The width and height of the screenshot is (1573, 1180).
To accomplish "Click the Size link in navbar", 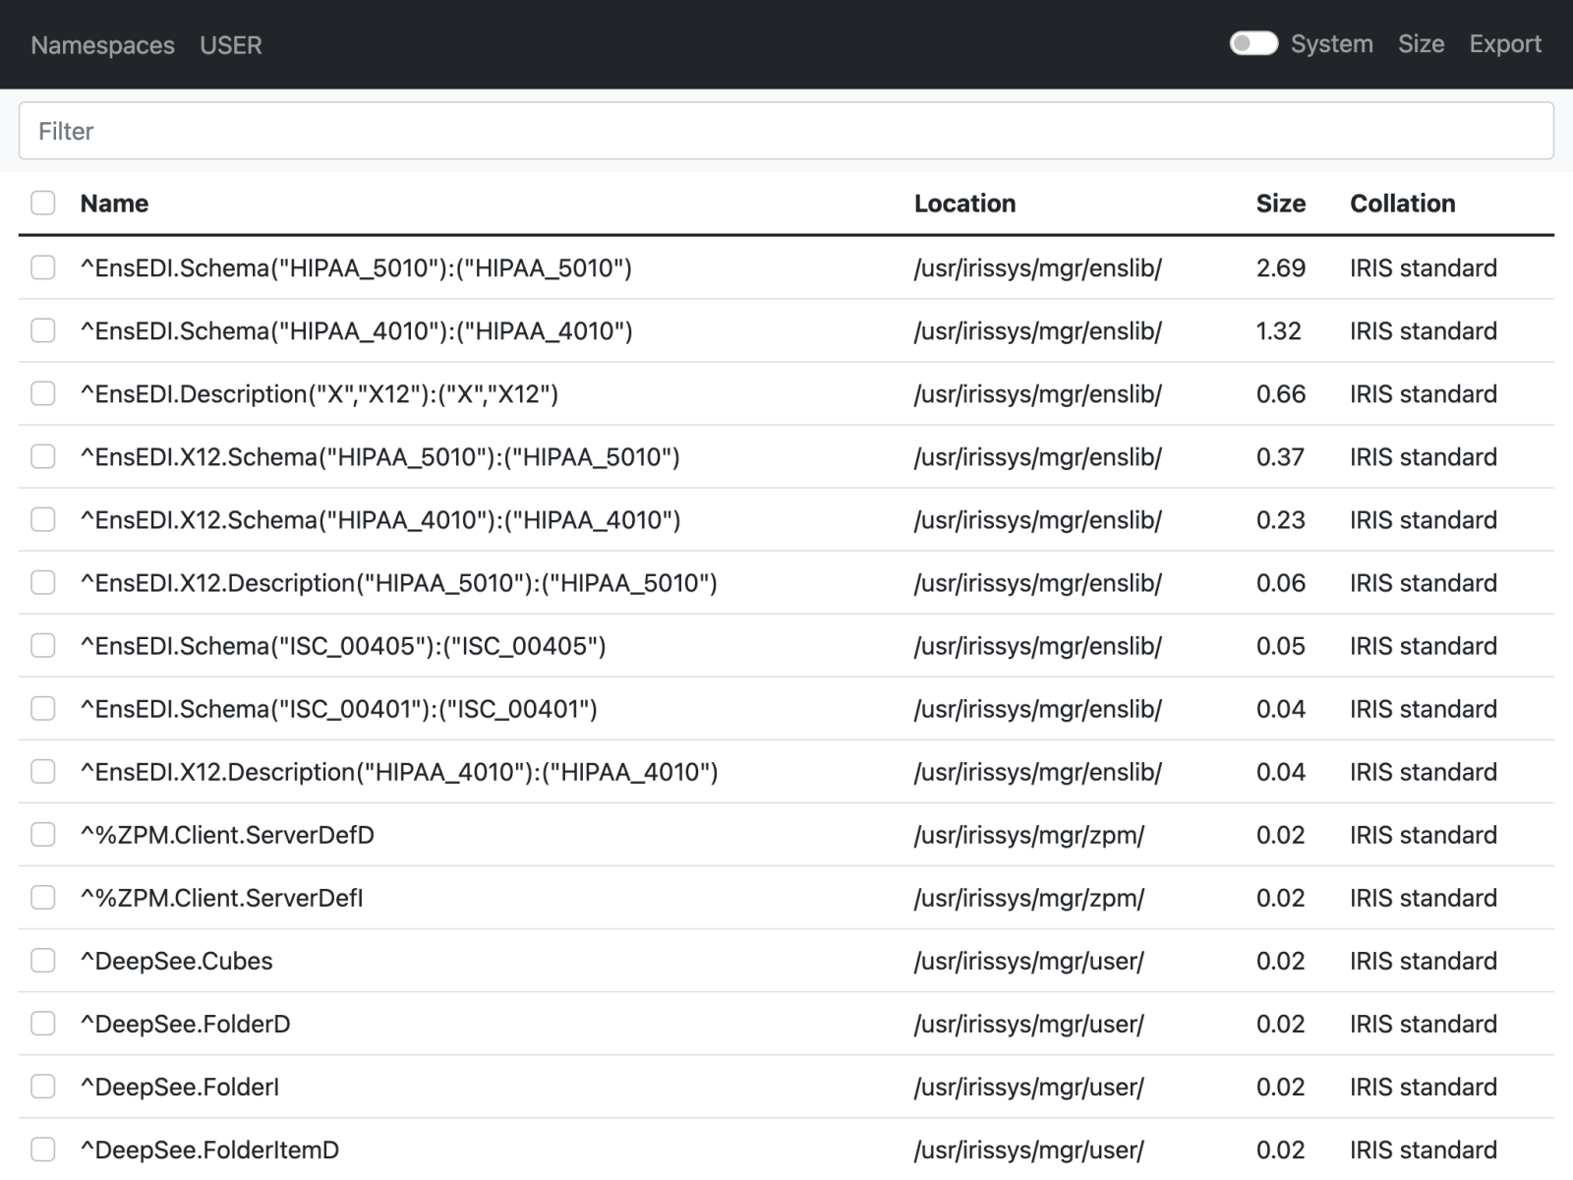I will (x=1421, y=44).
